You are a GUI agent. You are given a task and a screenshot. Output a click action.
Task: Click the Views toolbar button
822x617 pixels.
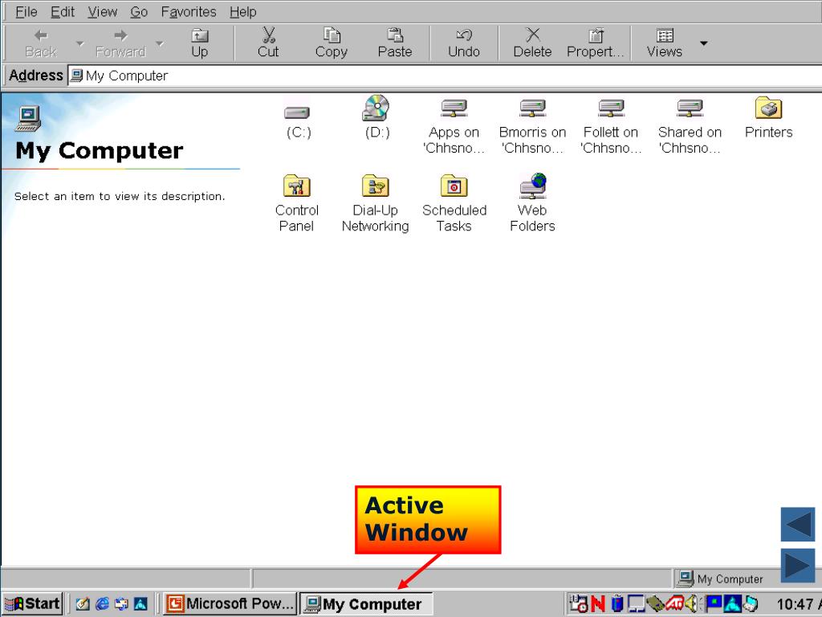pyautogui.click(x=664, y=43)
